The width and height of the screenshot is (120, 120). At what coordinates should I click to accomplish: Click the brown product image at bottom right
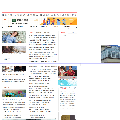click(x=68, y=117)
